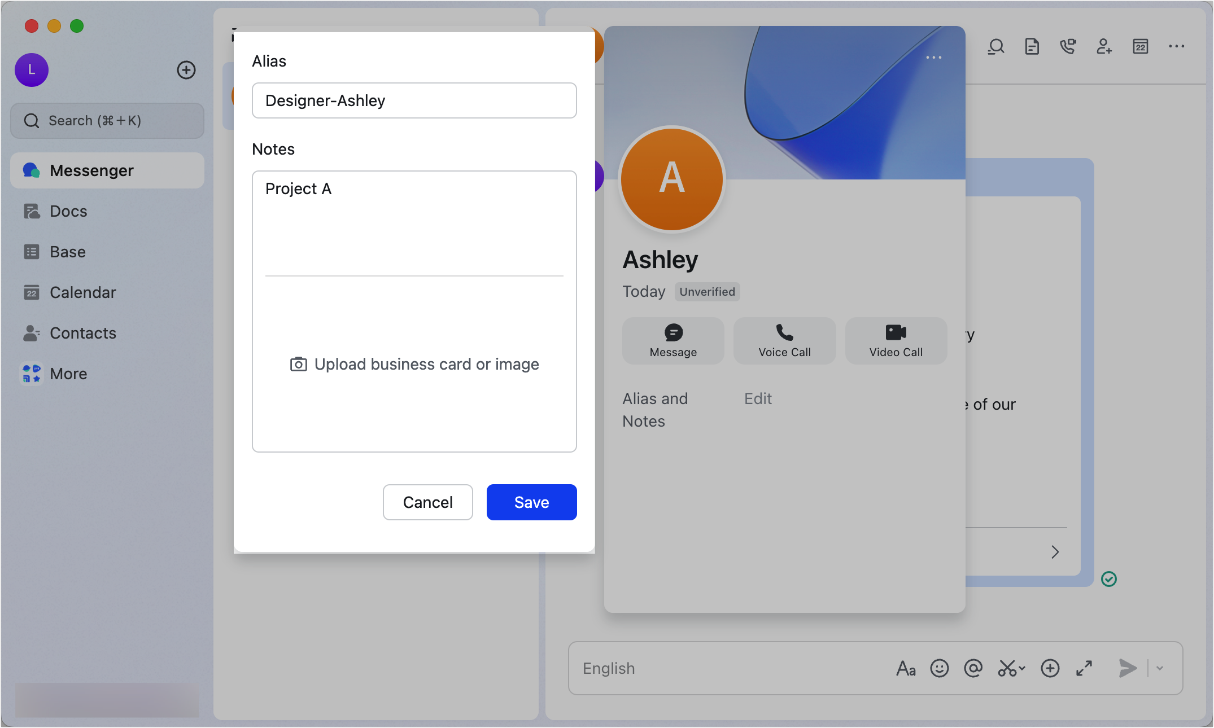Start a video call with Ashley
Screen dimensions: 1214x728
(896, 340)
